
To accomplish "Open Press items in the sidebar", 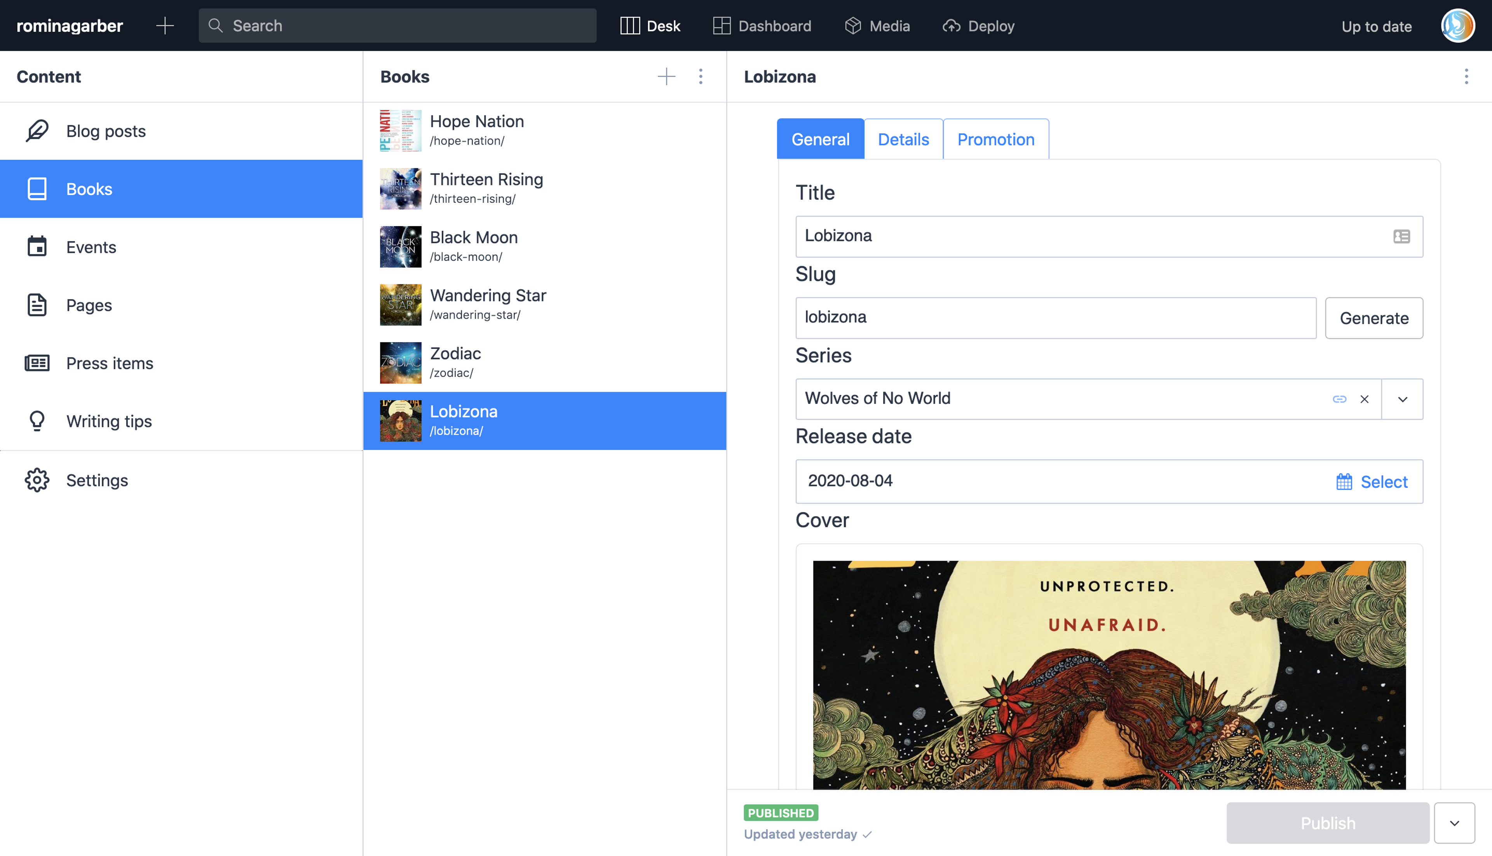I will click(109, 363).
